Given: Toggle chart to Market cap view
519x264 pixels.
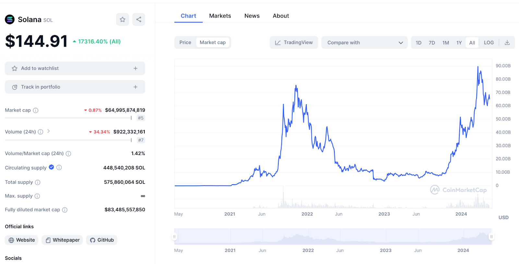Looking at the screenshot, I should [x=213, y=42].
